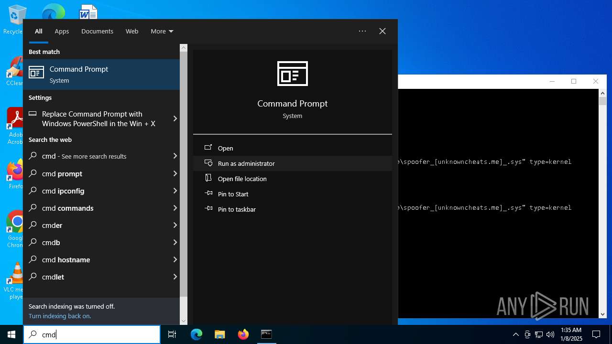Switch to the Documents search tab
612x344 pixels.
coord(97,31)
